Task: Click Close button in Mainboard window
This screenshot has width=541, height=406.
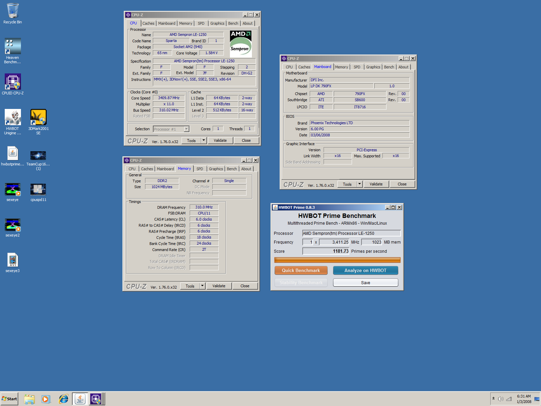Action: (x=402, y=184)
